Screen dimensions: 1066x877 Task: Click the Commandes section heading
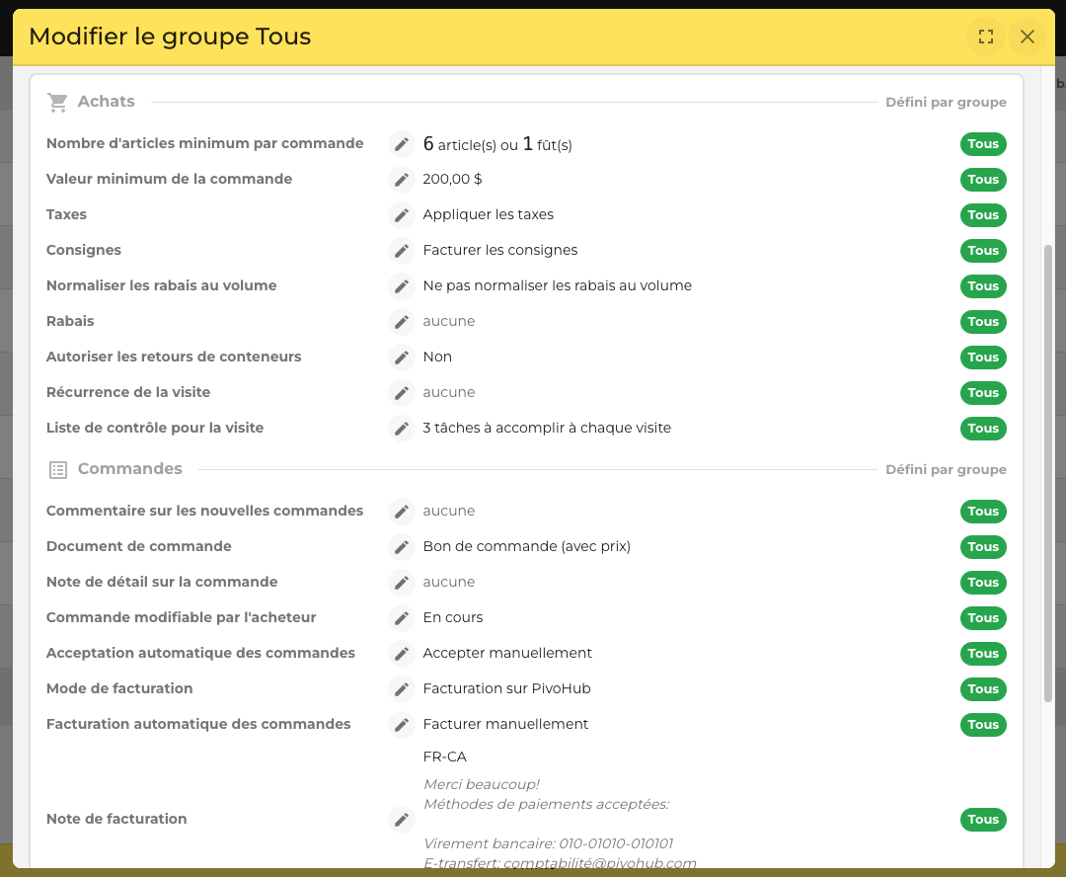pyautogui.click(x=130, y=469)
